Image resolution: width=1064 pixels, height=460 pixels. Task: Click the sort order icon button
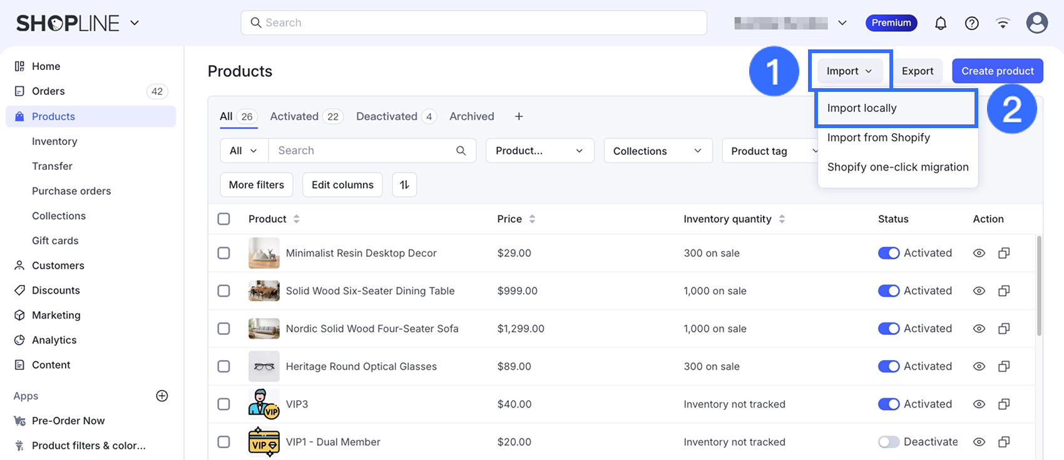tap(404, 185)
